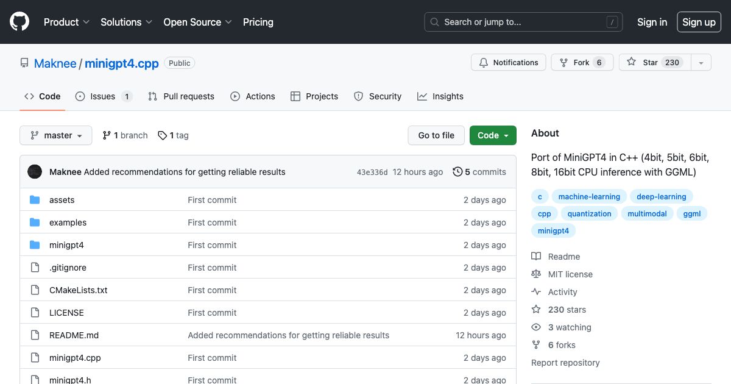
Task: Click the Search or jump to field
Action: pos(523,22)
